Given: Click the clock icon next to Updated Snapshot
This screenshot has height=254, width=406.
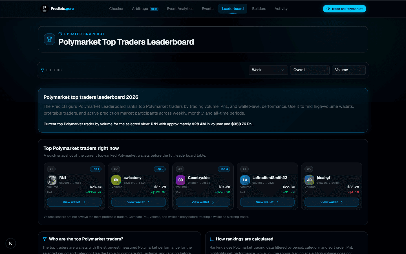Looking at the screenshot, I should [x=60, y=34].
